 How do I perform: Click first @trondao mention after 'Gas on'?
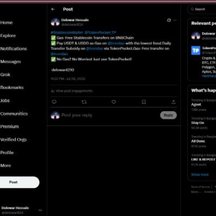click(116, 43)
